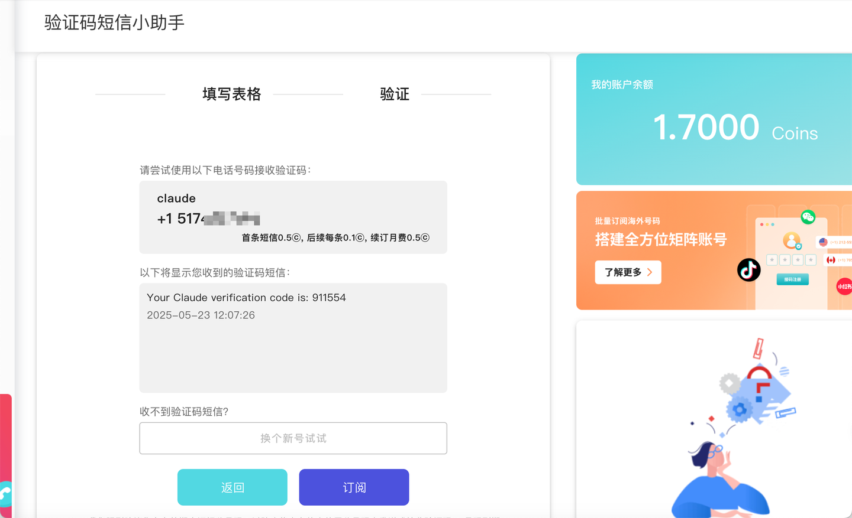Click the thinking person illustration card

714,419
